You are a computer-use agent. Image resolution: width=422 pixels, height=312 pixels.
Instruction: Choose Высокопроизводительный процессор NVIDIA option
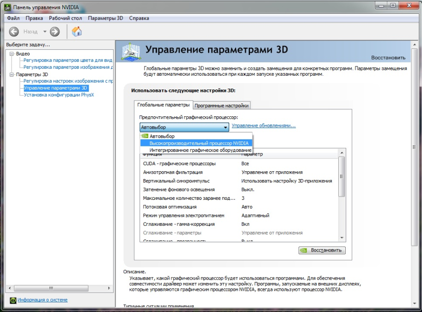click(x=196, y=143)
